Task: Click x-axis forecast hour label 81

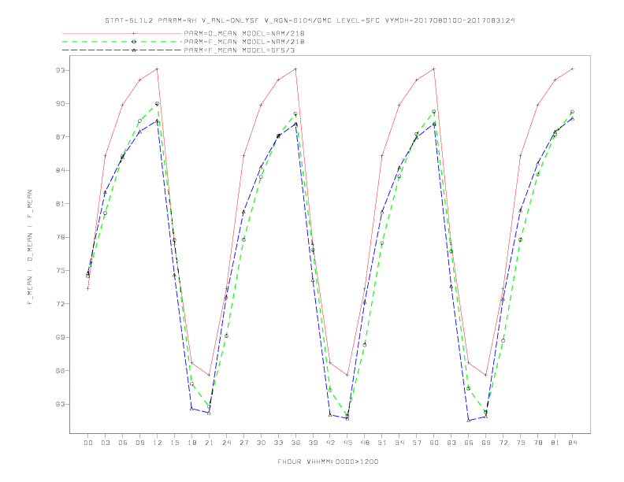Action: coord(555,443)
